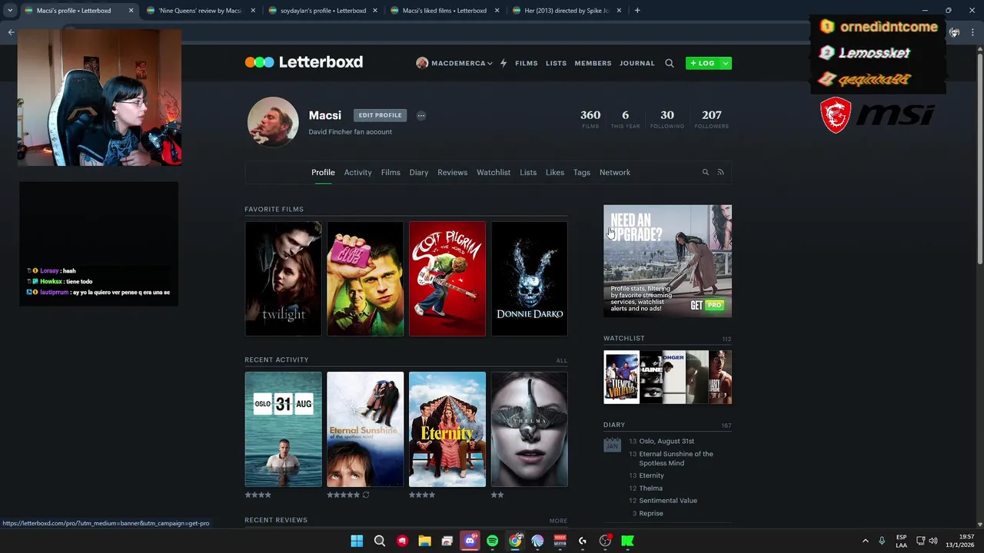Screen dimensions: 984x553
Task: Click the 207 Followers stat
Action: tap(712, 119)
